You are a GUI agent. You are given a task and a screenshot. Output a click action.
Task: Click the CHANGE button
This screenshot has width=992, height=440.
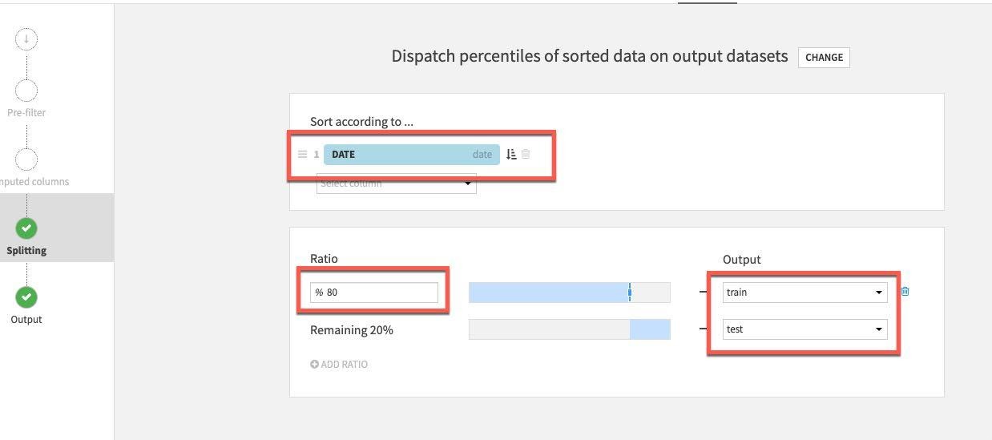point(824,58)
